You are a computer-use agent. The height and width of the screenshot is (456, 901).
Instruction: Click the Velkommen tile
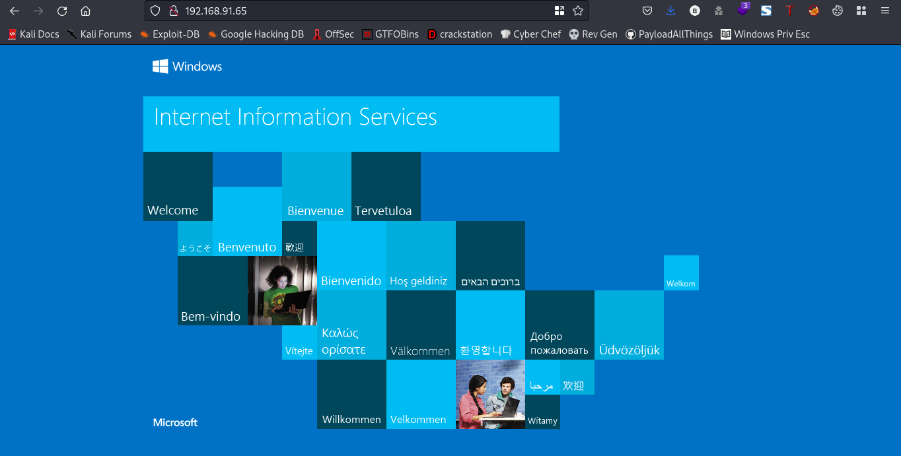point(421,394)
